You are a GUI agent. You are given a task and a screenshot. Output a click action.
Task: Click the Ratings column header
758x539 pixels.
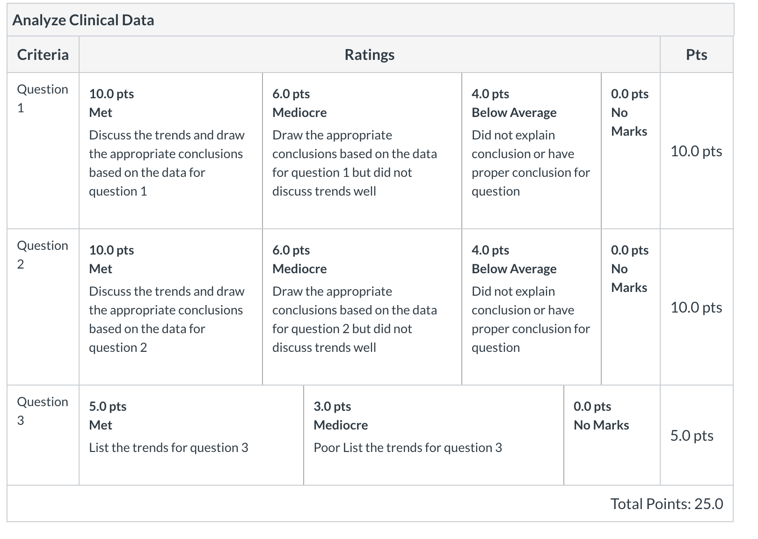370,55
